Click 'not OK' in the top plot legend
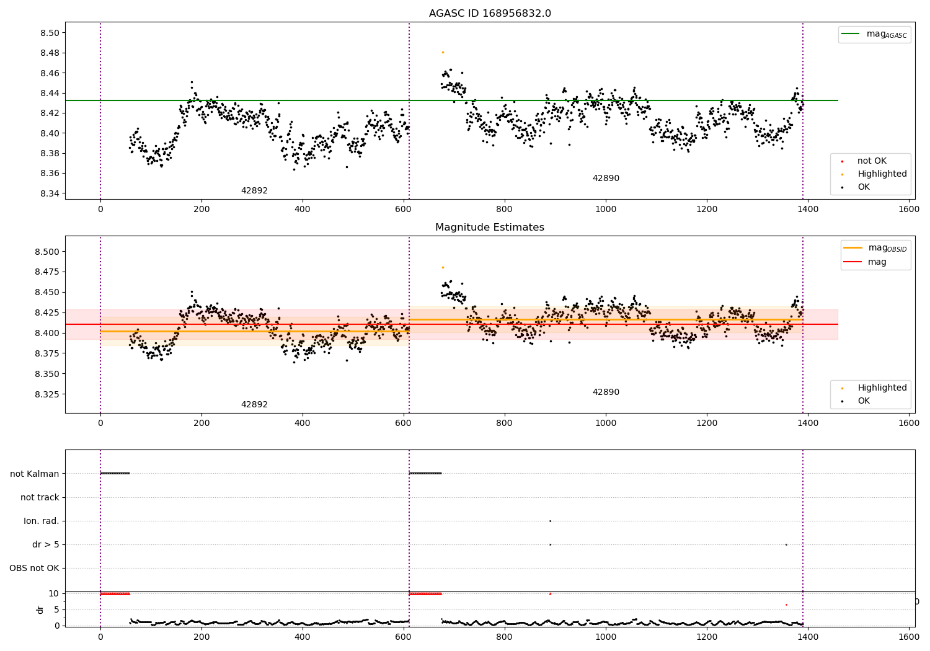Screen dimensions: 930x651 point(872,161)
